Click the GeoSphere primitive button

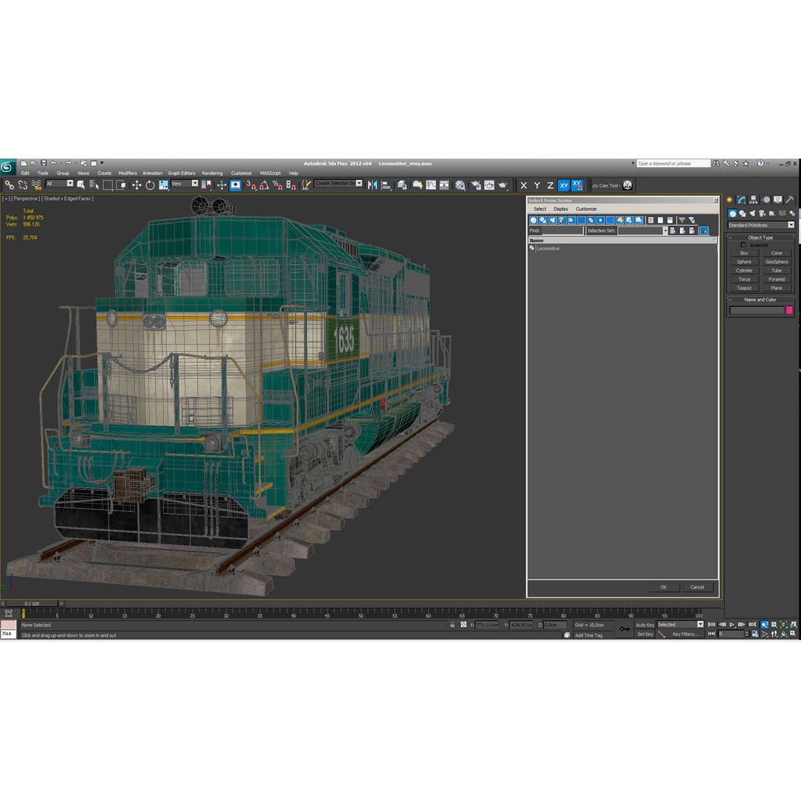777,262
